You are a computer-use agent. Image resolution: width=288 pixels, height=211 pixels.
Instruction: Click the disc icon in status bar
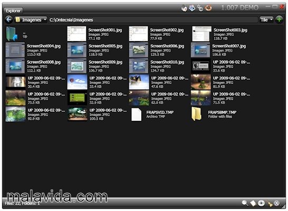[x=261, y=203]
